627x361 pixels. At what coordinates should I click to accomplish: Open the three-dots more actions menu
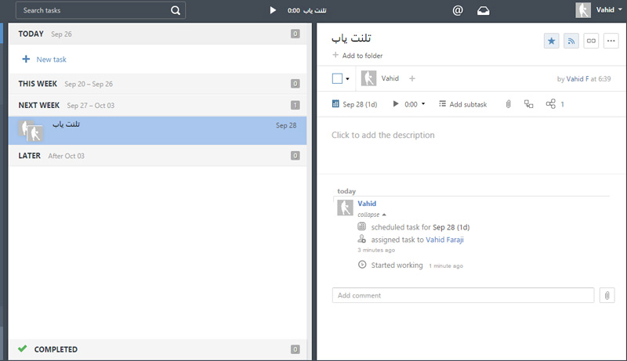coord(611,42)
